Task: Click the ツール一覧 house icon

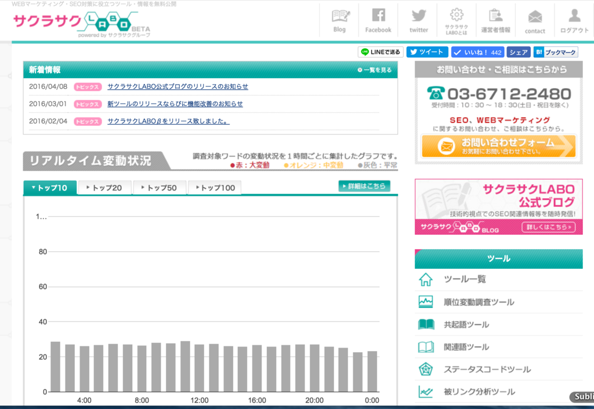Action: coord(426,279)
